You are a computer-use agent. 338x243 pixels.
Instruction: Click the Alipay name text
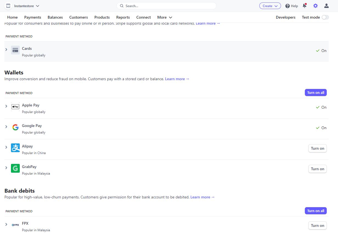(27, 146)
